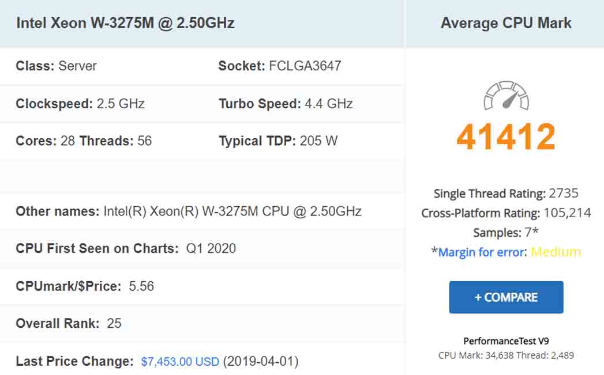Select the Overall Rank 25 row

(69, 323)
